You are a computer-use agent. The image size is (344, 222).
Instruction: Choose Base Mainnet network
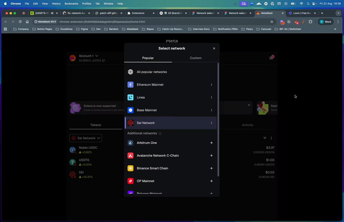click(171, 110)
